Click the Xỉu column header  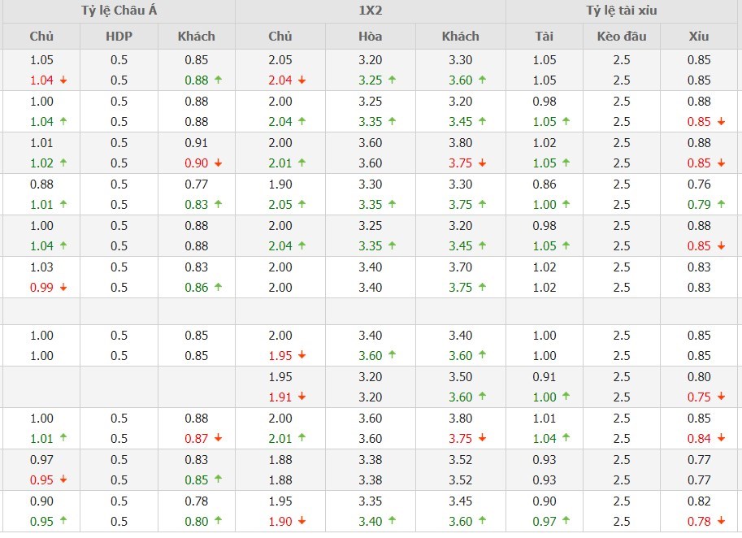point(699,37)
